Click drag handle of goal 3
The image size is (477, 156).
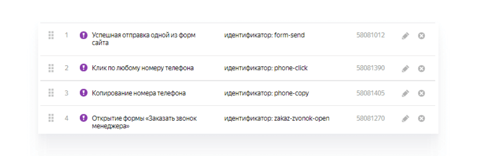[x=51, y=93]
